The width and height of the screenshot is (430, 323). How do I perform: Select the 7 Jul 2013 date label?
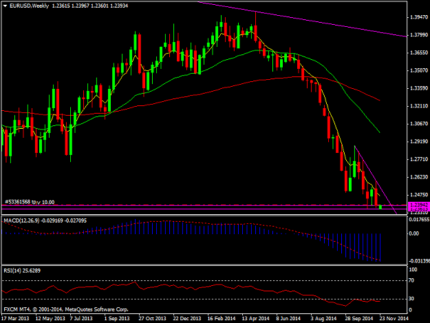tap(81, 318)
